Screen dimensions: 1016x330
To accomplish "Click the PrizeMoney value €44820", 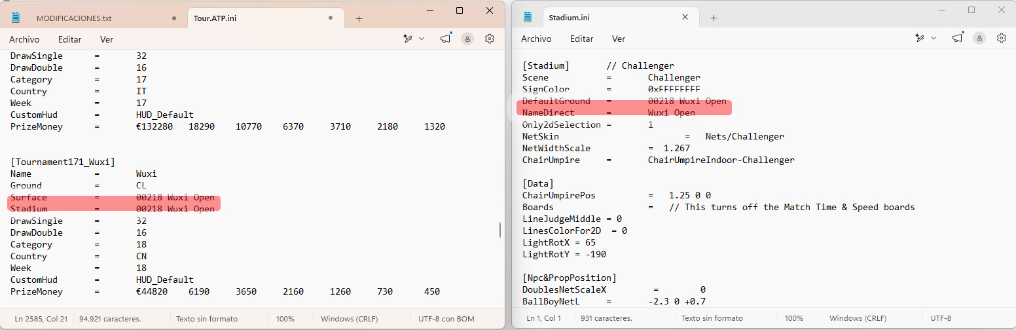I will click(x=152, y=291).
